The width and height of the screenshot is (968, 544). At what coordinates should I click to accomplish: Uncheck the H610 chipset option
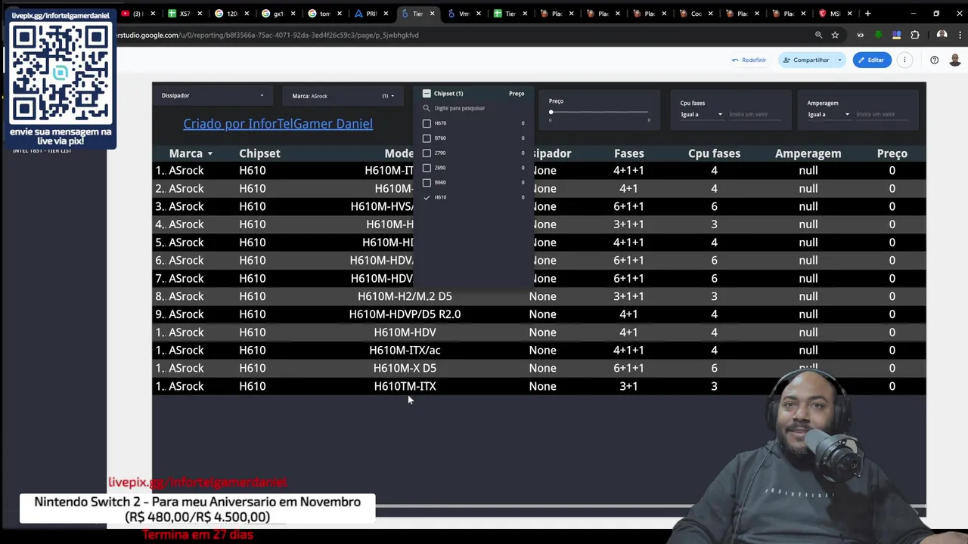point(427,197)
